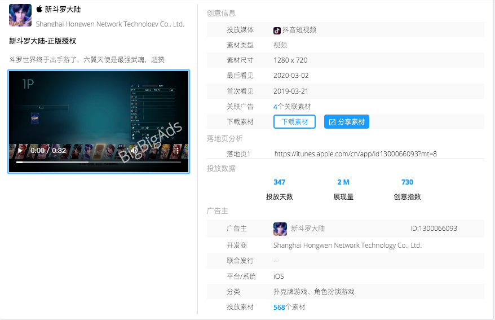
Task: Click the Apple platform icon beside the title
Action: point(39,9)
